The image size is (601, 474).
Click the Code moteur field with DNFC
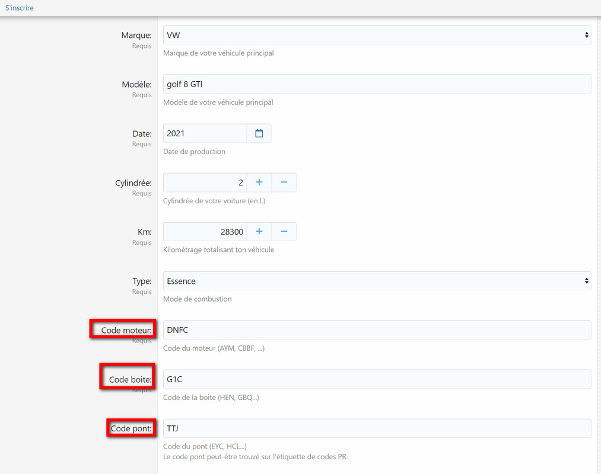pyautogui.click(x=377, y=329)
